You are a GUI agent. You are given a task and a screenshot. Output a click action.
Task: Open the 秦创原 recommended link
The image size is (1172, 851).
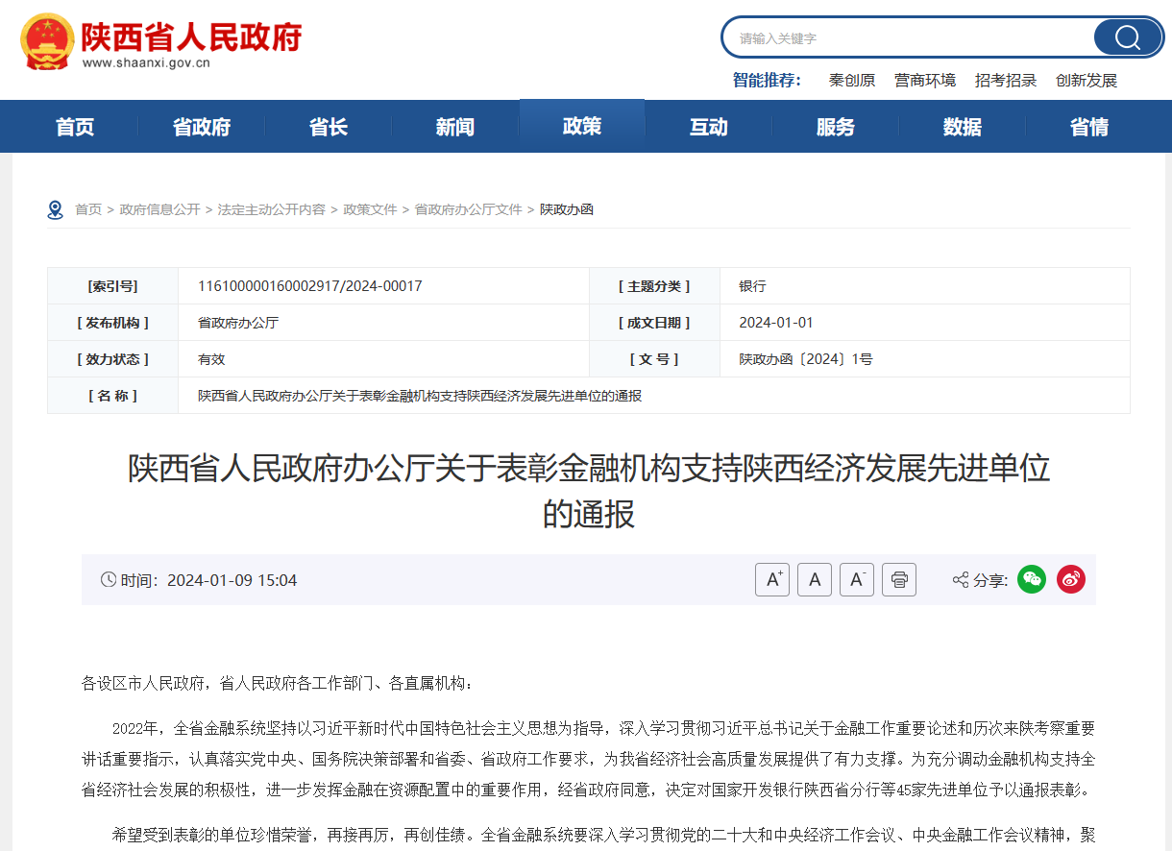click(852, 81)
